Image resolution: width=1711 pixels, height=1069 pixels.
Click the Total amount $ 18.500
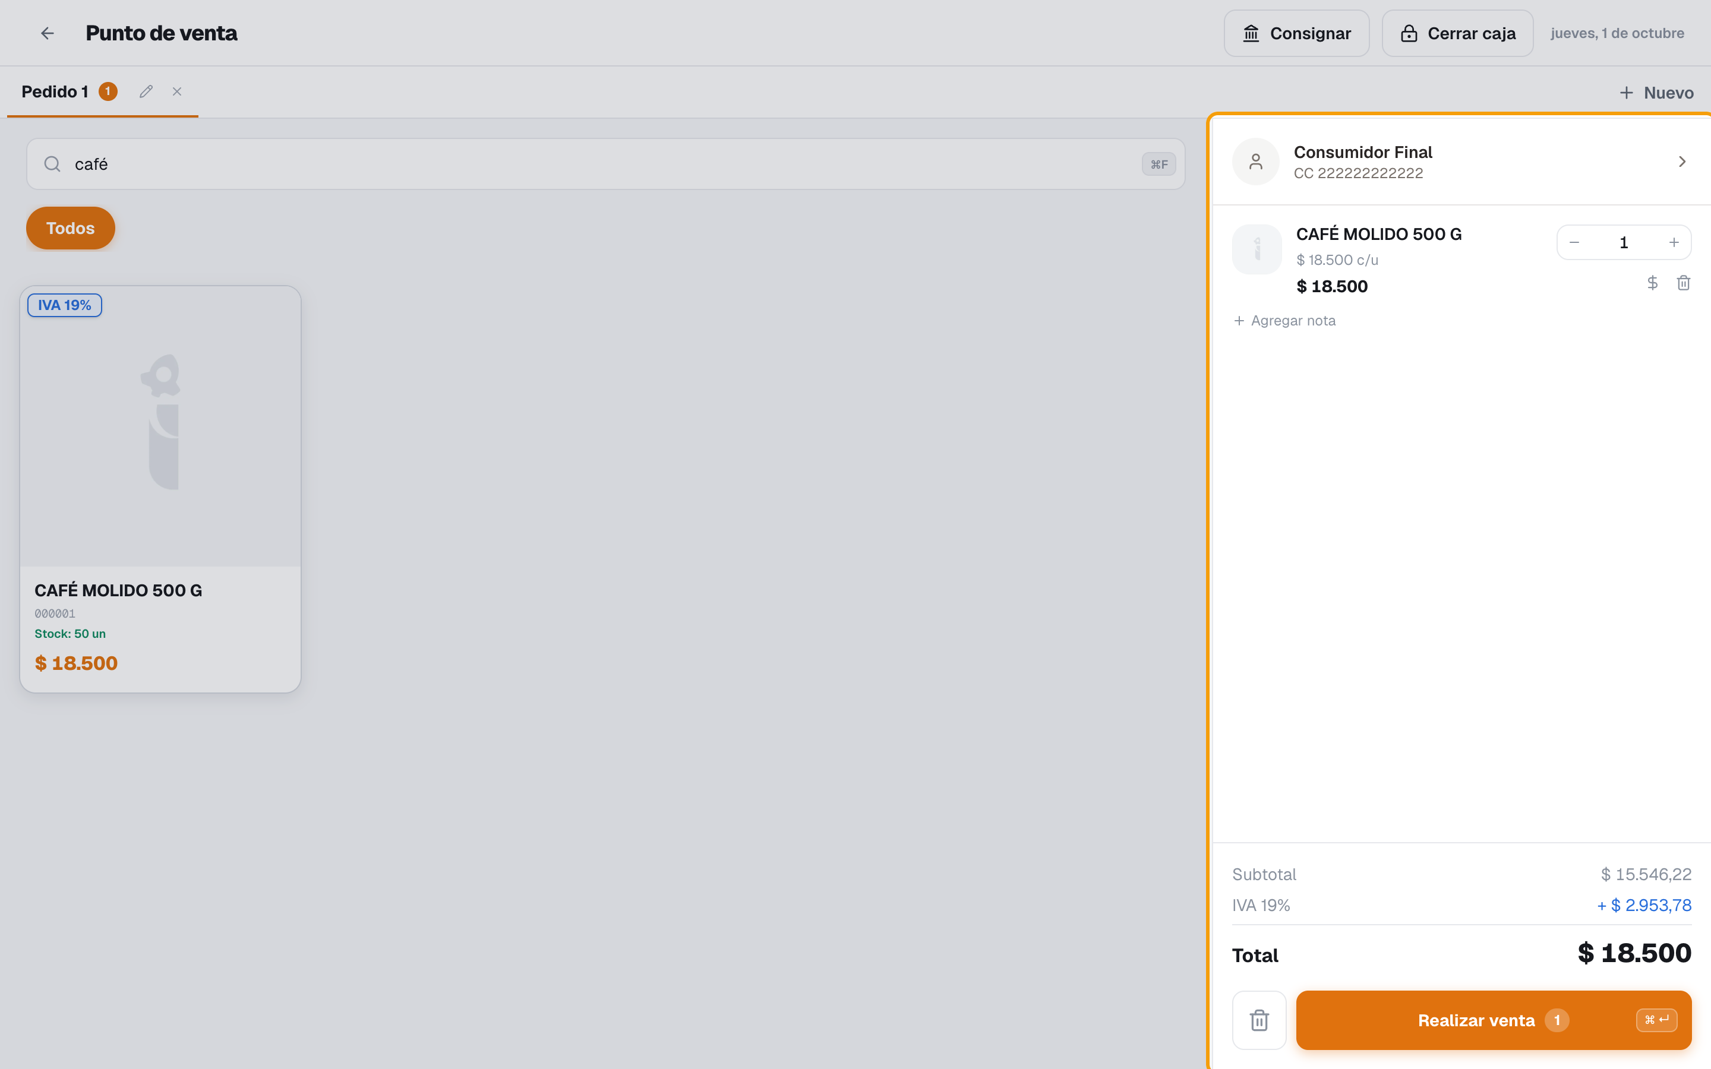pos(1634,953)
